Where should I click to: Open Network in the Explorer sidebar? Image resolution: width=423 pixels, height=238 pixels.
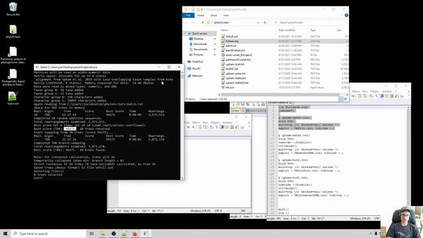click(197, 75)
